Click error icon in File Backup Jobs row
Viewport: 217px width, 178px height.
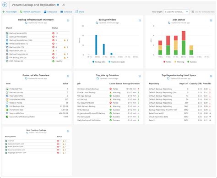click(53, 58)
